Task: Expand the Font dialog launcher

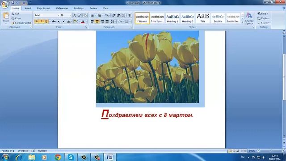Action: pyautogui.click(x=86, y=27)
